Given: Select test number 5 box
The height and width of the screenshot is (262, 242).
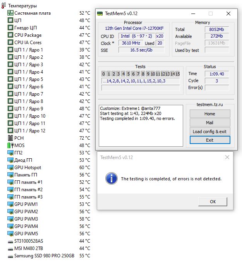Looking at the screenshot, I should tap(128, 74).
